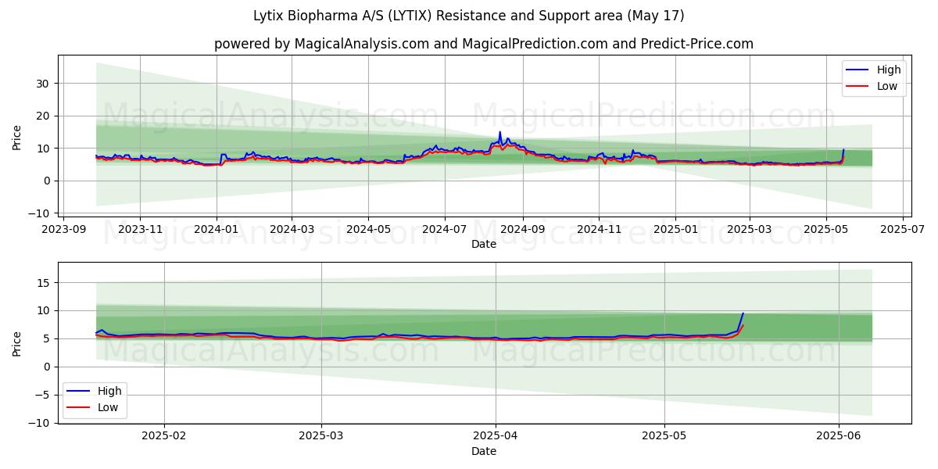Click the '2025-01' x-axis label
The height and width of the screenshot is (469, 938).
[x=675, y=231]
